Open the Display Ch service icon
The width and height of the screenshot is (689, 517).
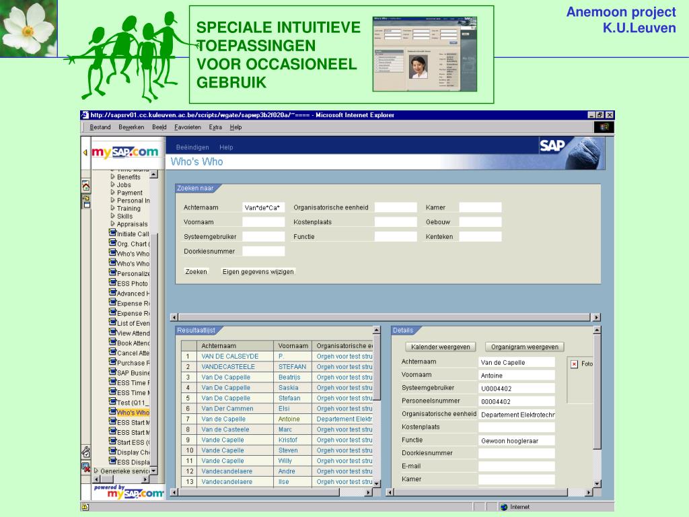(112, 452)
